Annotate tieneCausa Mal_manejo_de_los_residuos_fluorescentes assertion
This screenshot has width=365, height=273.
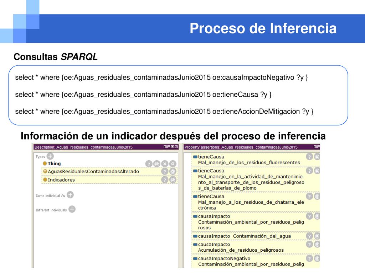click(x=317, y=157)
